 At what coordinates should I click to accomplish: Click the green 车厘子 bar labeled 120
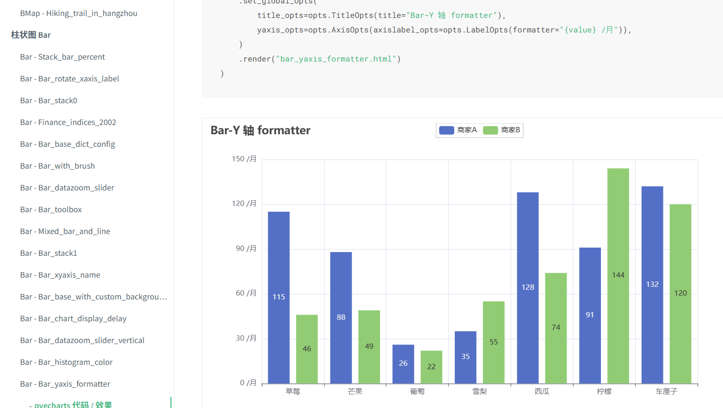pyautogui.click(x=680, y=294)
